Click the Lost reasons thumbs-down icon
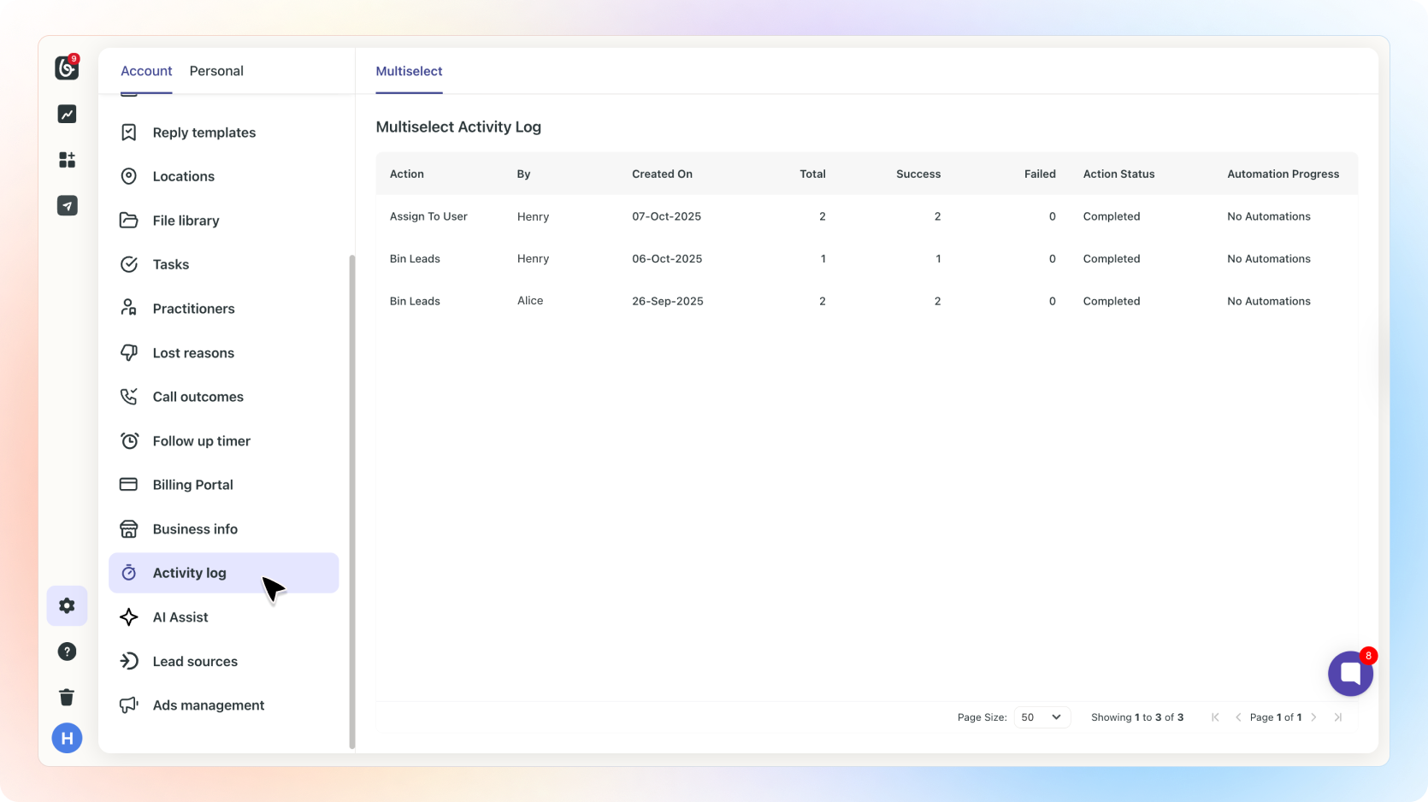Image resolution: width=1428 pixels, height=802 pixels. click(129, 353)
